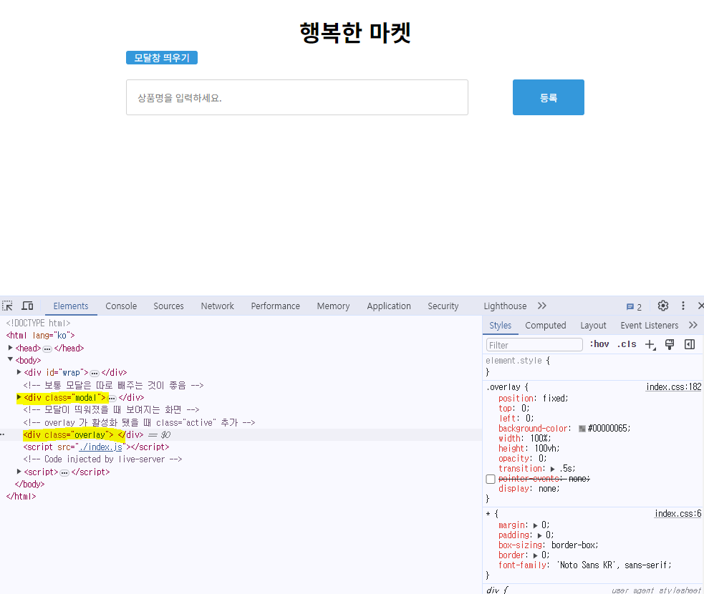Viewport: 704px width, 594px height.
Task: Expand the div class="modal" node
Action: point(19,397)
